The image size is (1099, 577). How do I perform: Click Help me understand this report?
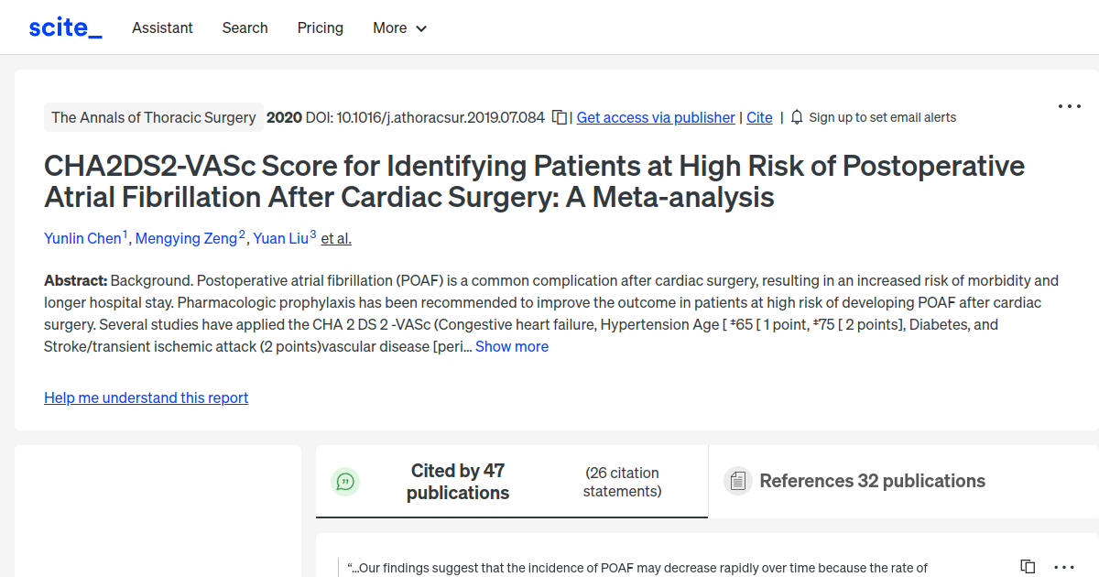click(146, 397)
